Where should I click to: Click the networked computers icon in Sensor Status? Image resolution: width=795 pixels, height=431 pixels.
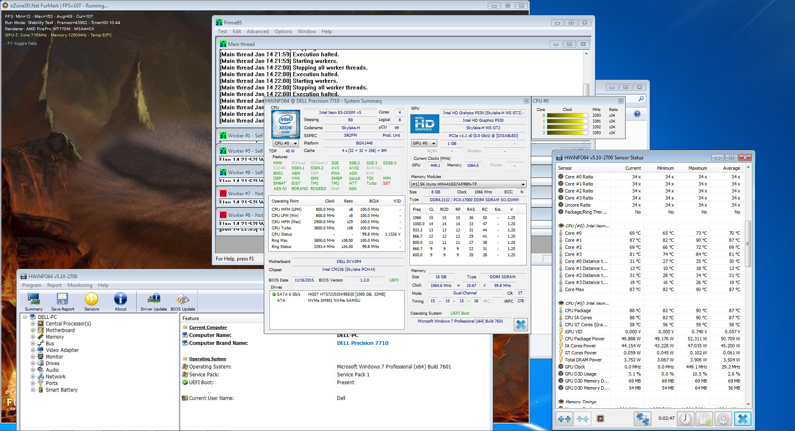coord(642,419)
